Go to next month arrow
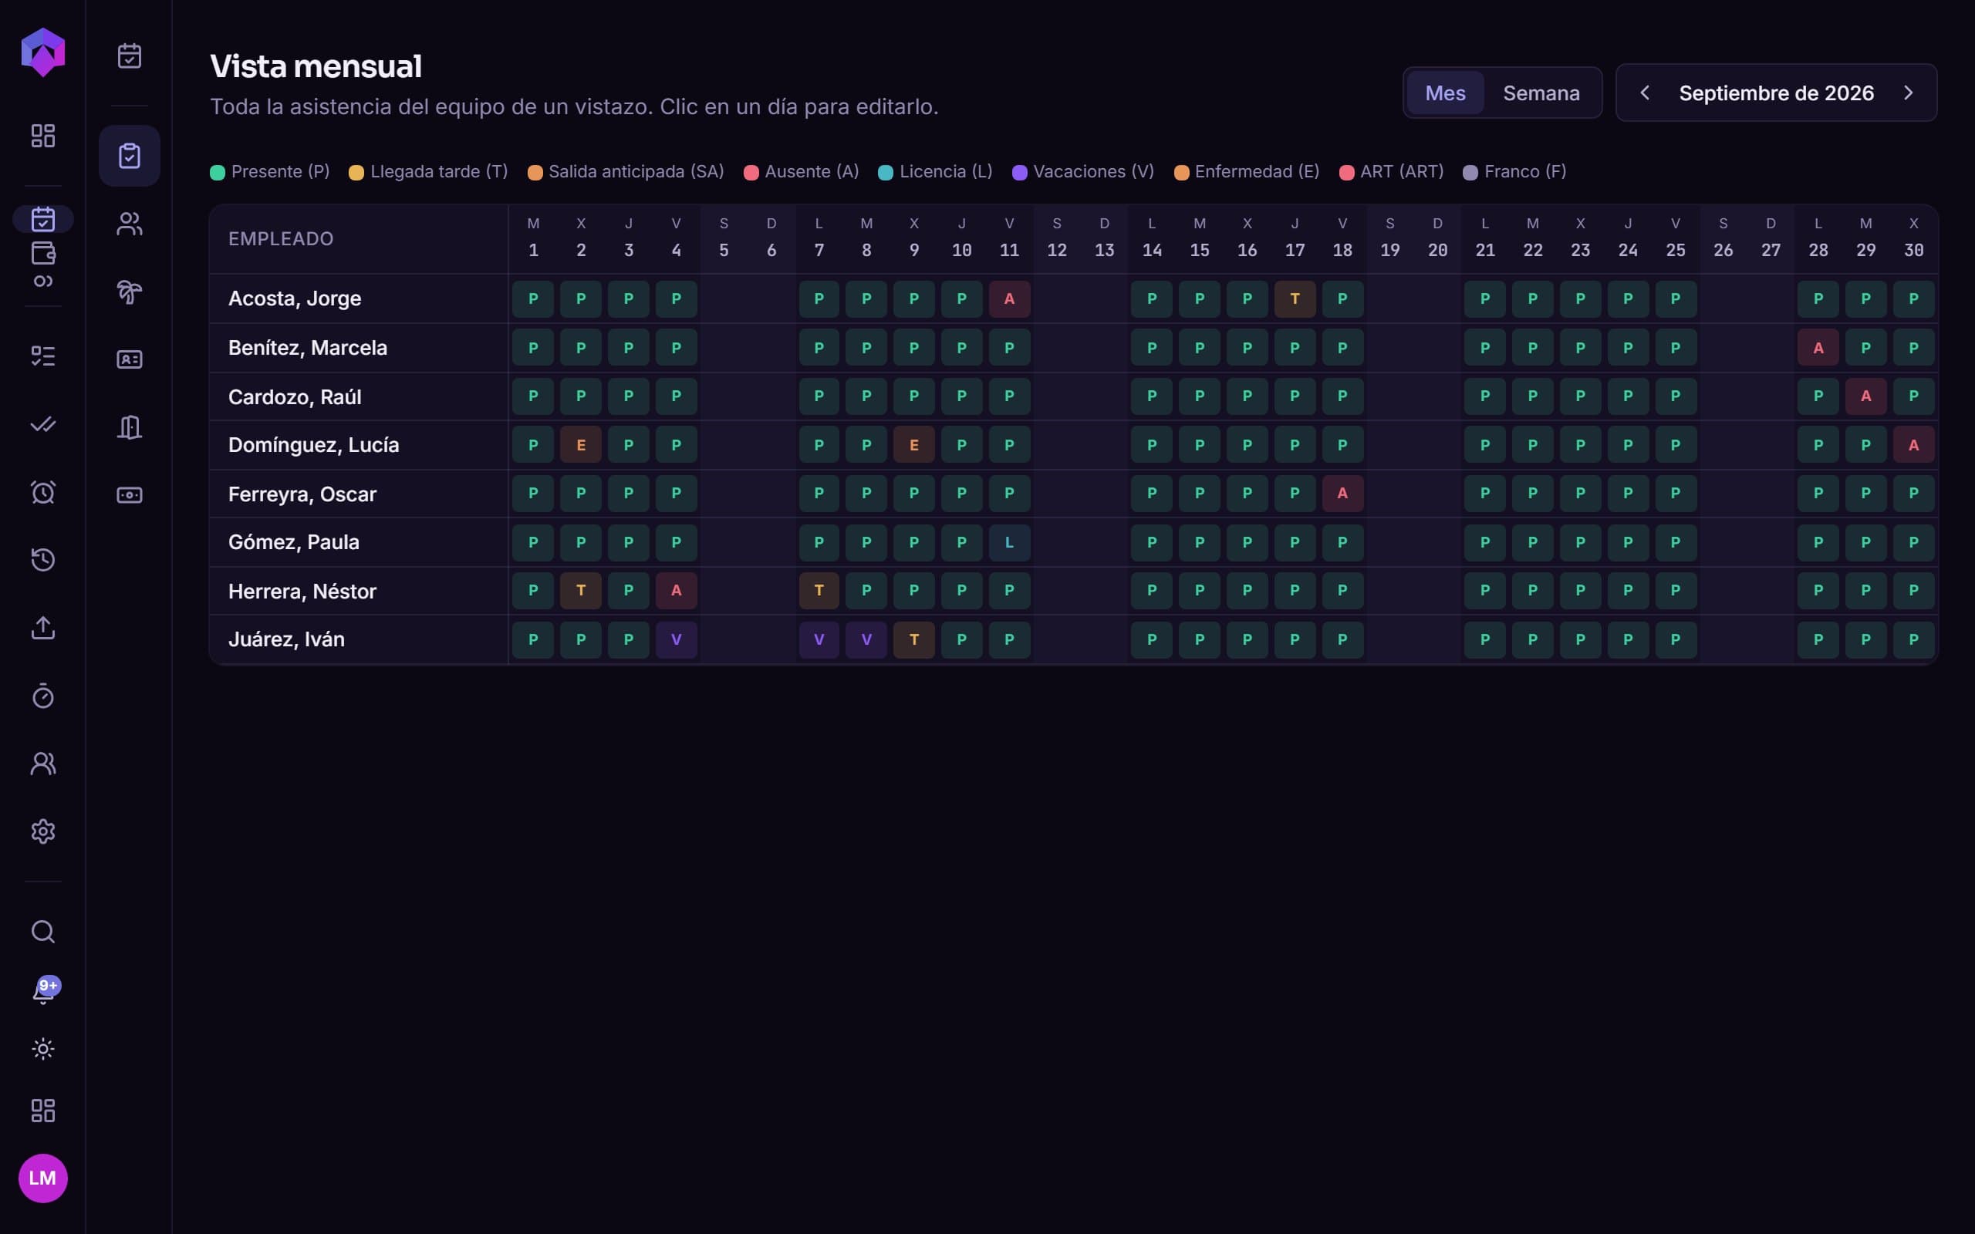The height and width of the screenshot is (1234, 1975). 1908,93
